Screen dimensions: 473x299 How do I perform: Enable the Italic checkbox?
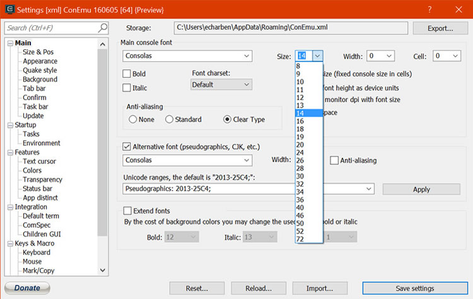click(127, 88)
